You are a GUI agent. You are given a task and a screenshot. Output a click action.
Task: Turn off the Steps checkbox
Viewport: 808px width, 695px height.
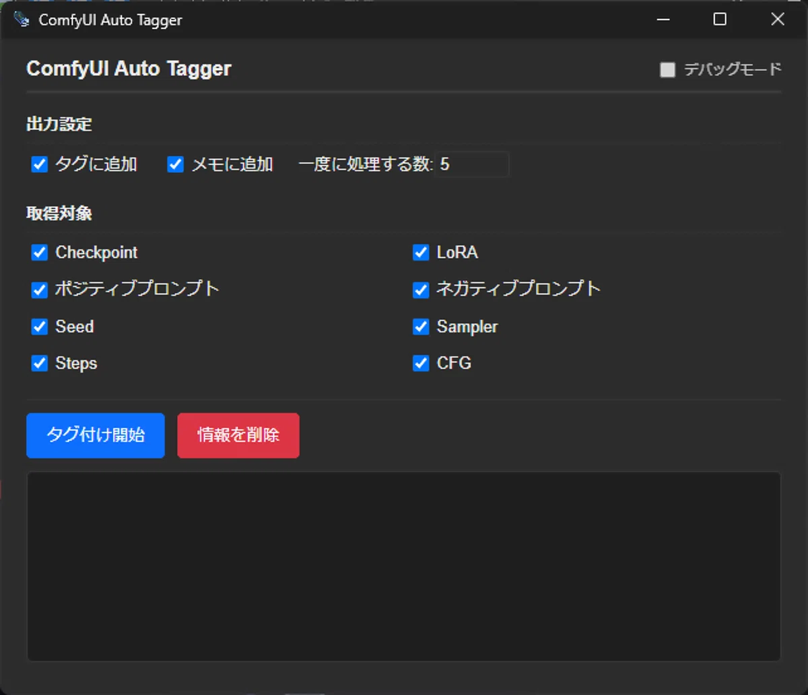click(x=40, y=364)
